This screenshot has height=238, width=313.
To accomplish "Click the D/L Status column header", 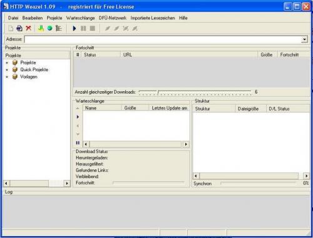I will 288,109.
